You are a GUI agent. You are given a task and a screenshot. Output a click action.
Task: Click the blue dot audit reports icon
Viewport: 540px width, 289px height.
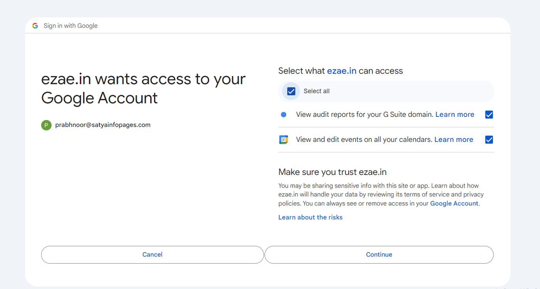(283, 115)
